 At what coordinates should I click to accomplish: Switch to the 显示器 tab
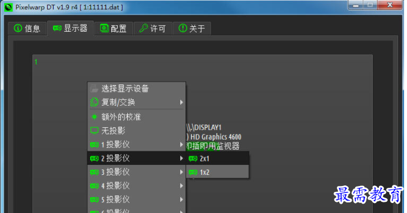click(x=70, y=28)
